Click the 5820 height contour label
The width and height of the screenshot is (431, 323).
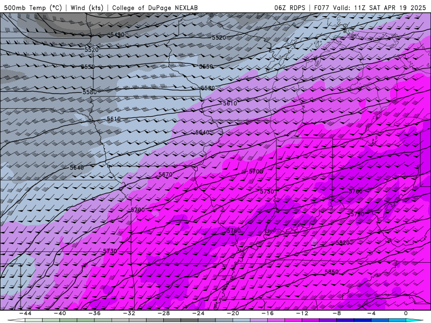click(x=343, y=243)
